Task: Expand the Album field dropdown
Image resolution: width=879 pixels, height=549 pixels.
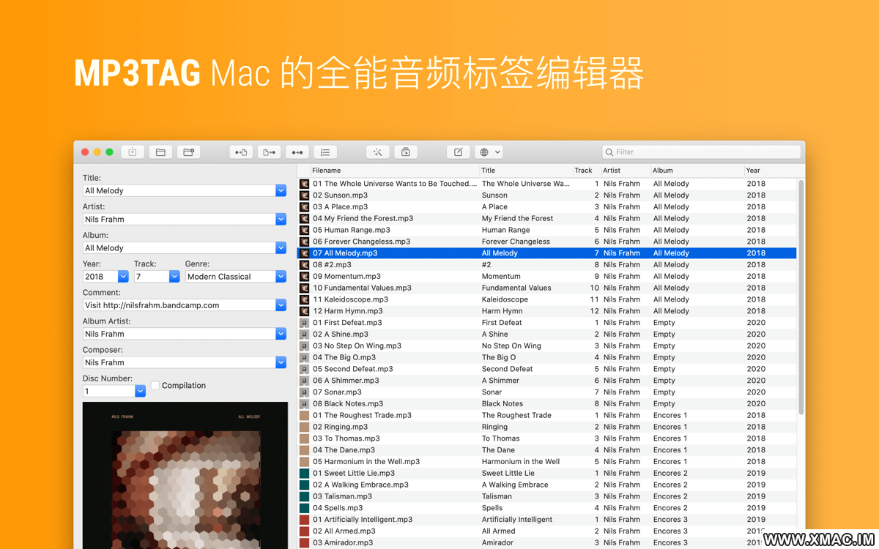Action: [281, 247]
